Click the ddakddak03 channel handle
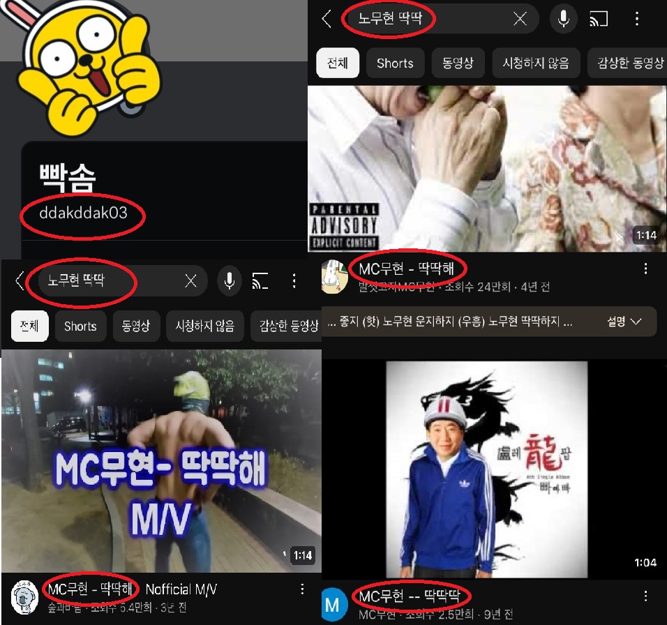Image resolution: width=667 pixels, height=625 pixels. (x=83, y=213)
